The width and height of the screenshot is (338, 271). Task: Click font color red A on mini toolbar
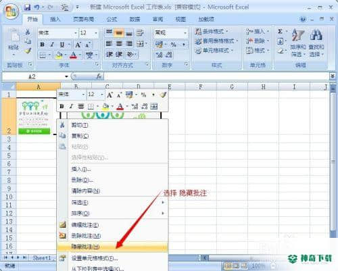(120, 106)
